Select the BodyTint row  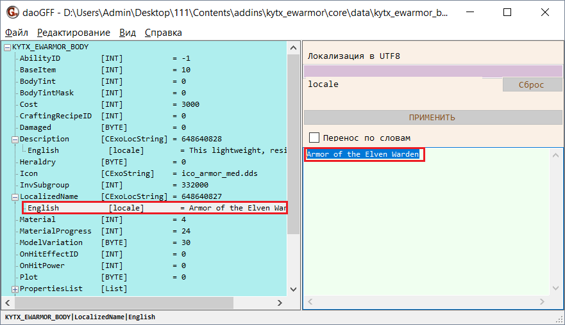[x=103, y=81]
